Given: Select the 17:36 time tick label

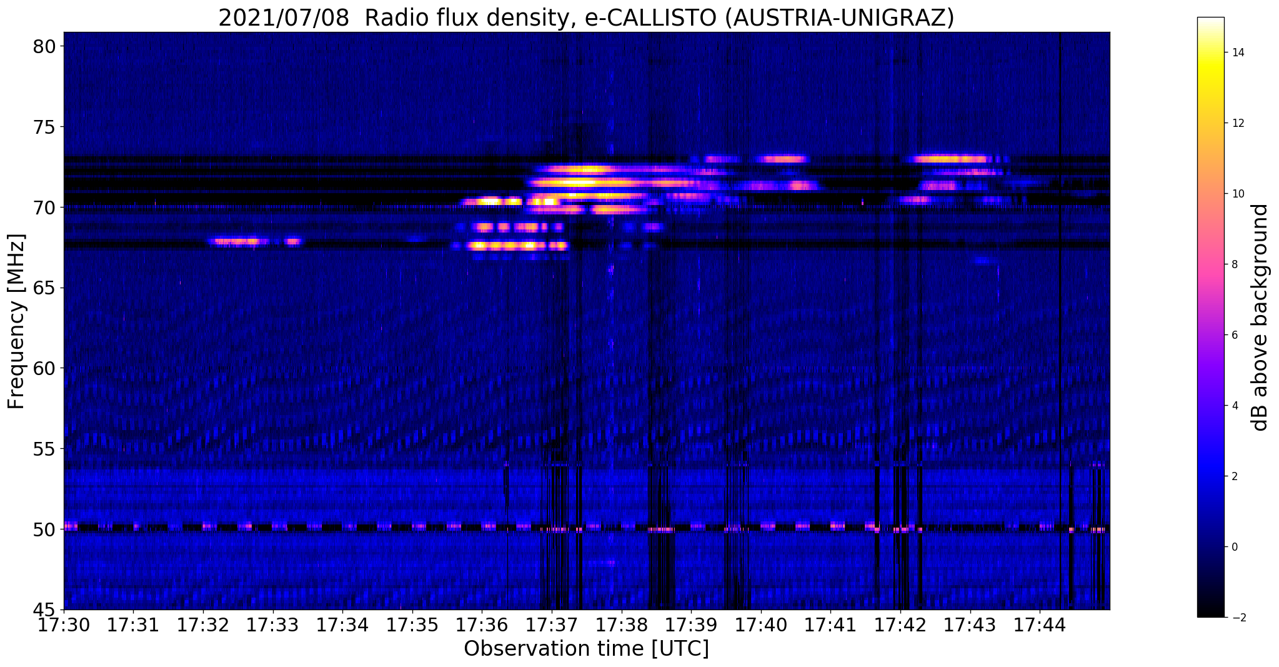Looking at the screenshot, I should click(x=482, y=624).
